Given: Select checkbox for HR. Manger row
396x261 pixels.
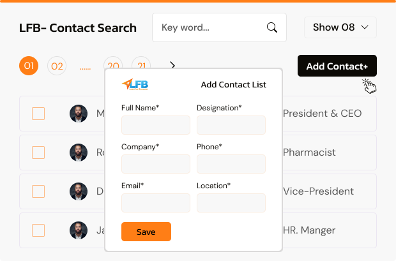Looking at the screenshot, I should click(x=38, y=230).
